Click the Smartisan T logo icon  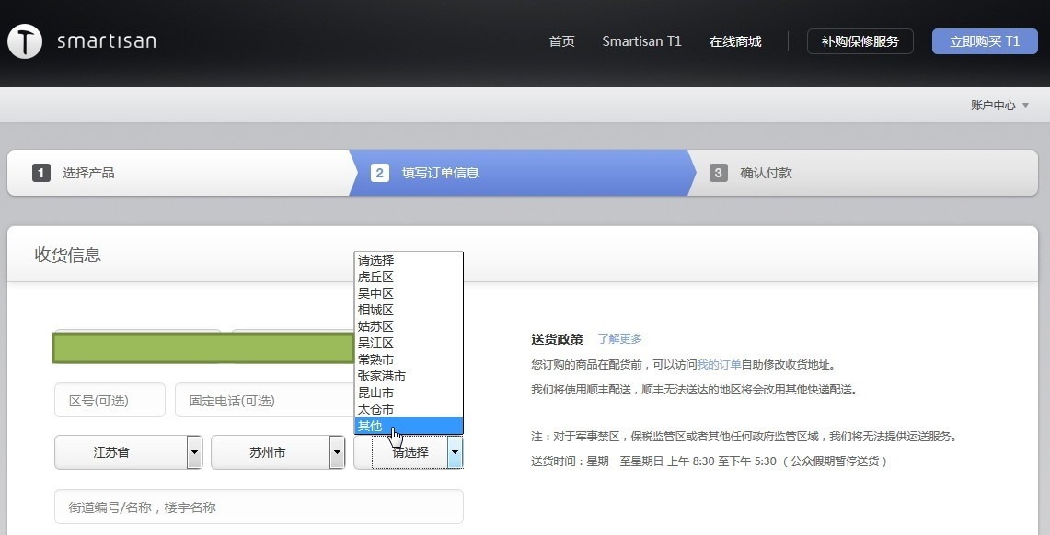pyautogui.click(x=25, y=41)
